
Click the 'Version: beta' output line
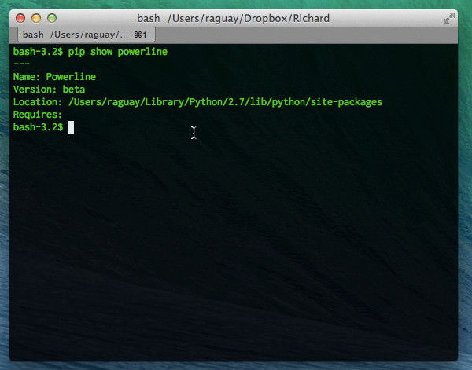(49, 90)
